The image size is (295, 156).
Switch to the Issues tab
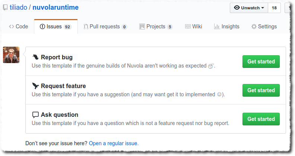55,26
